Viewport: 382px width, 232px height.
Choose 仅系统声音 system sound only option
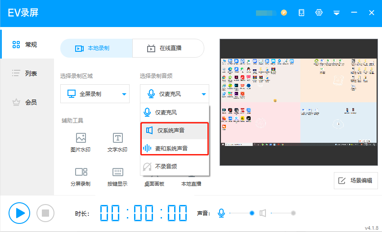(x=175, y=131)
